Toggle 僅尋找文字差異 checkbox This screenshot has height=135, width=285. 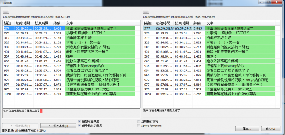point(79,125)
